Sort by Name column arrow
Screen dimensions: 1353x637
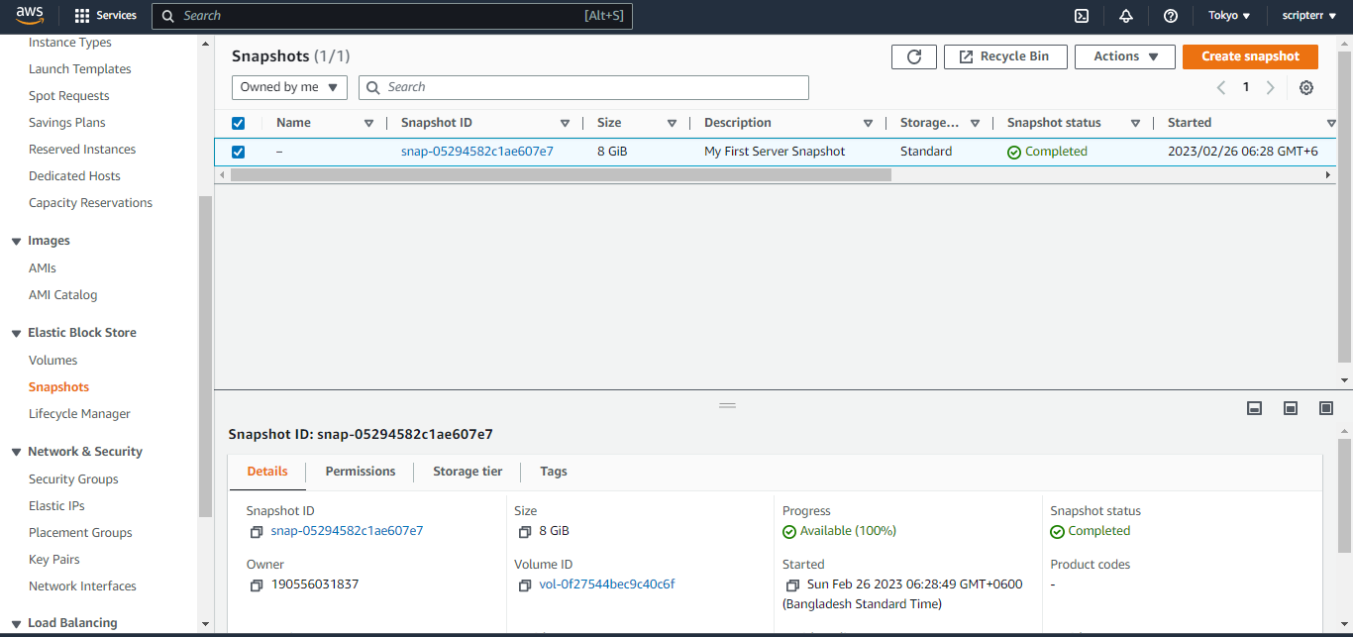368,124
